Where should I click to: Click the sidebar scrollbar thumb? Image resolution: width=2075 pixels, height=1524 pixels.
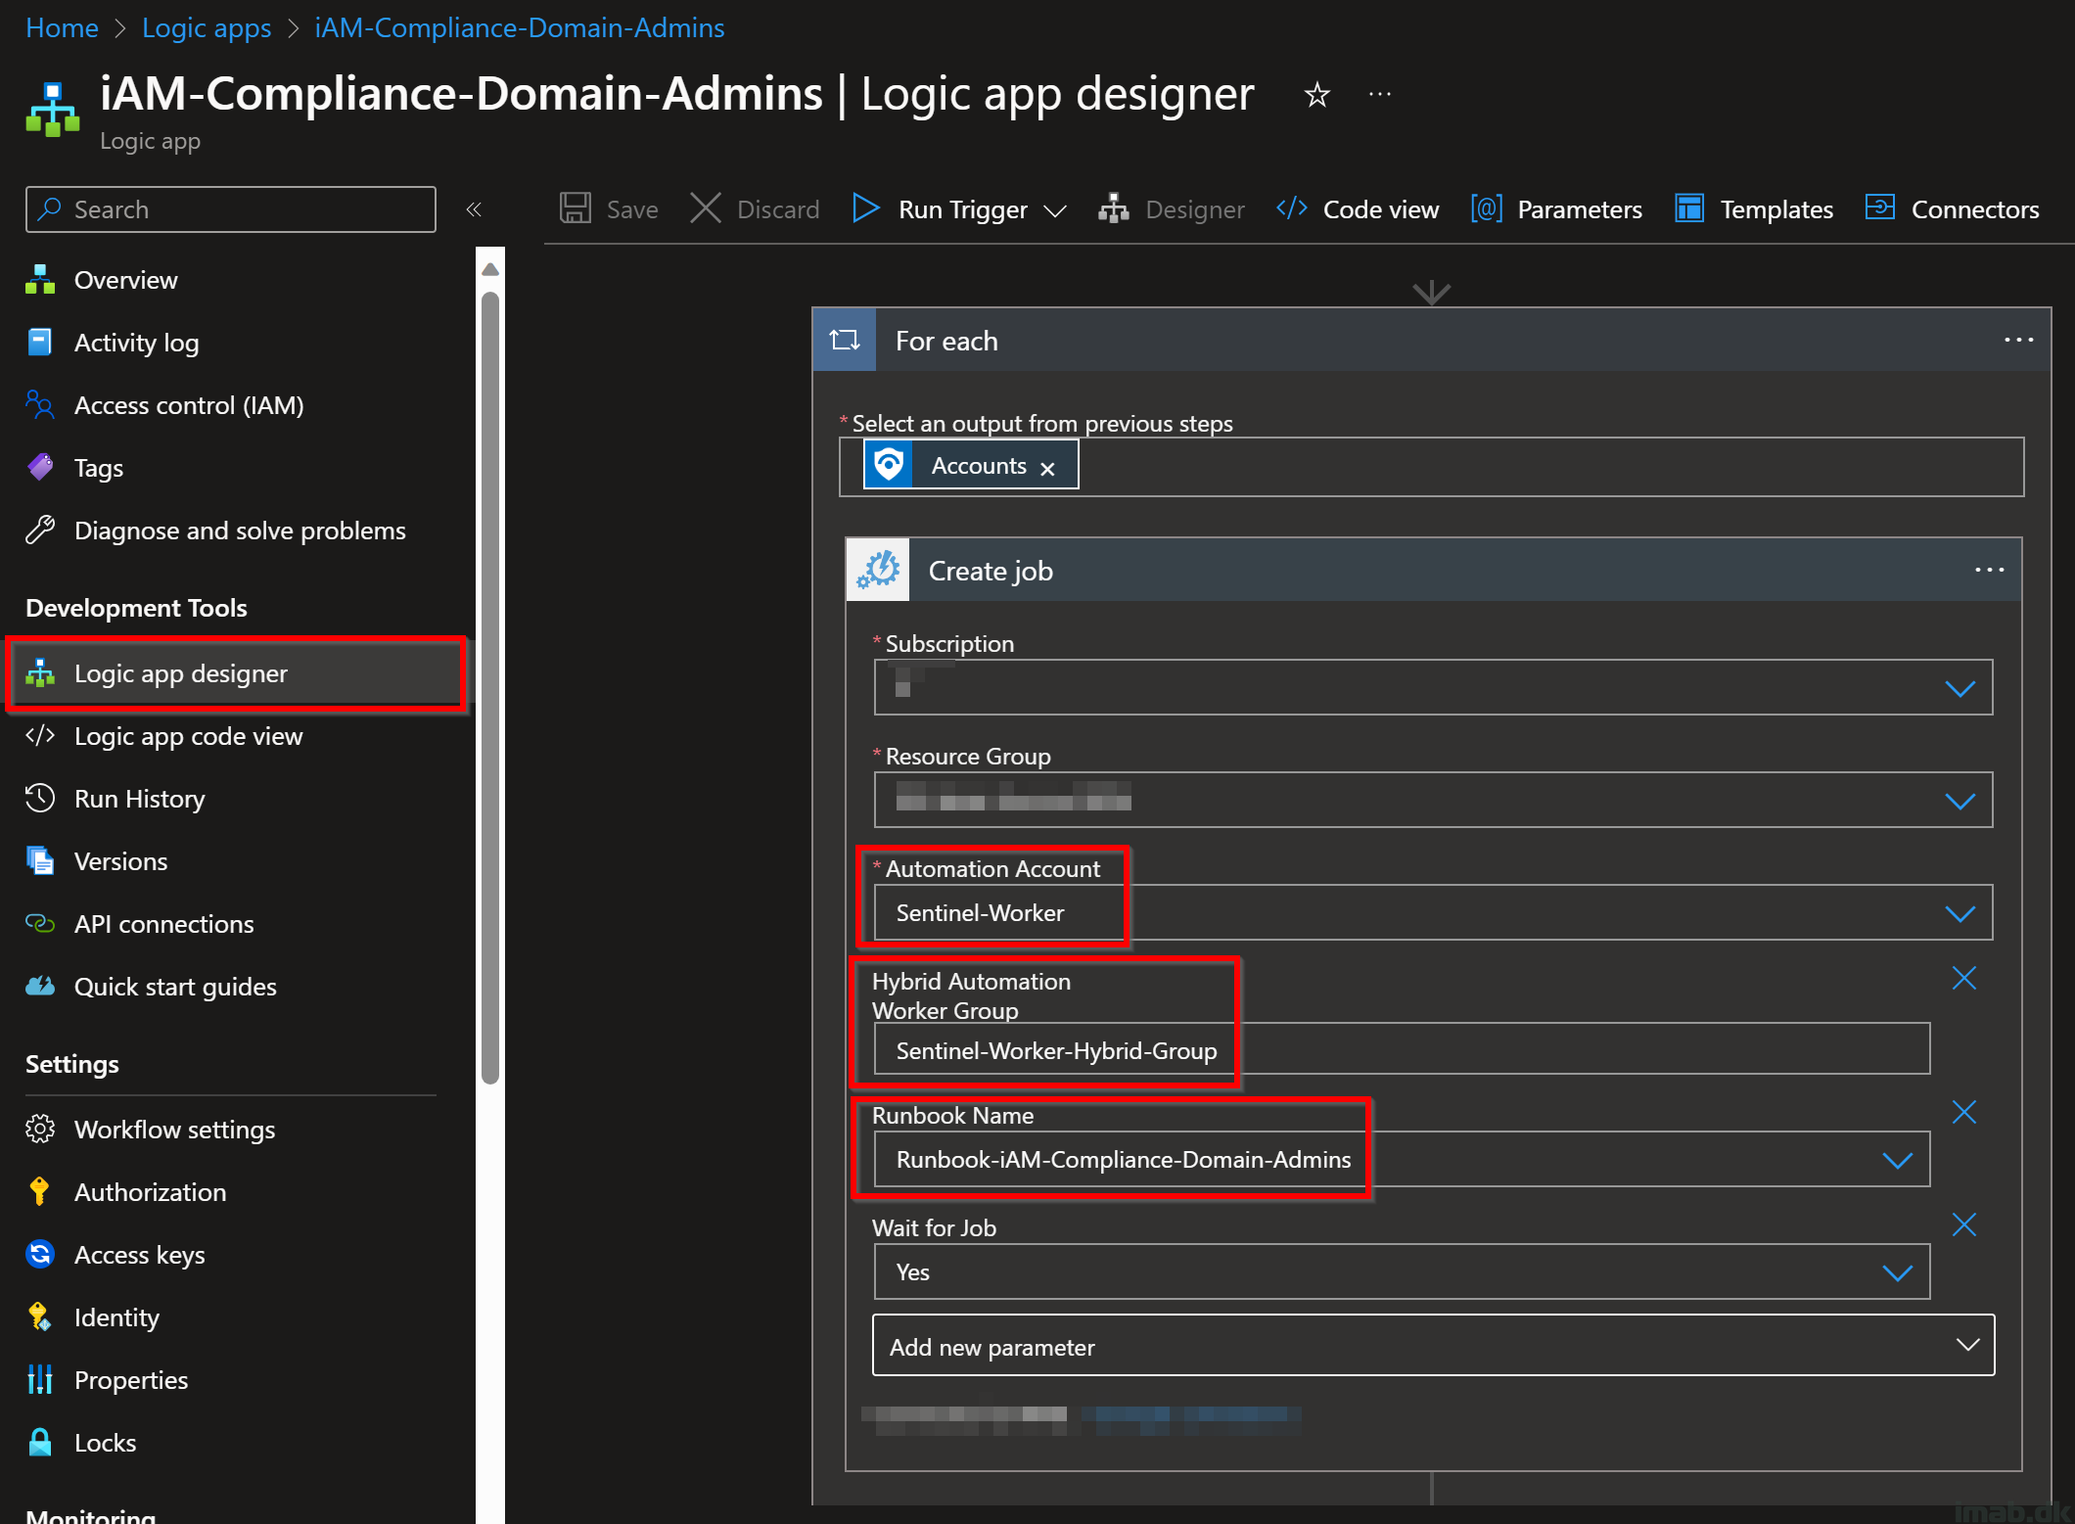point(490,688)
